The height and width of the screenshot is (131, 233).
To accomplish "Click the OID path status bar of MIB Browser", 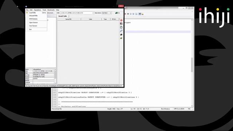I will click(74, 86).
